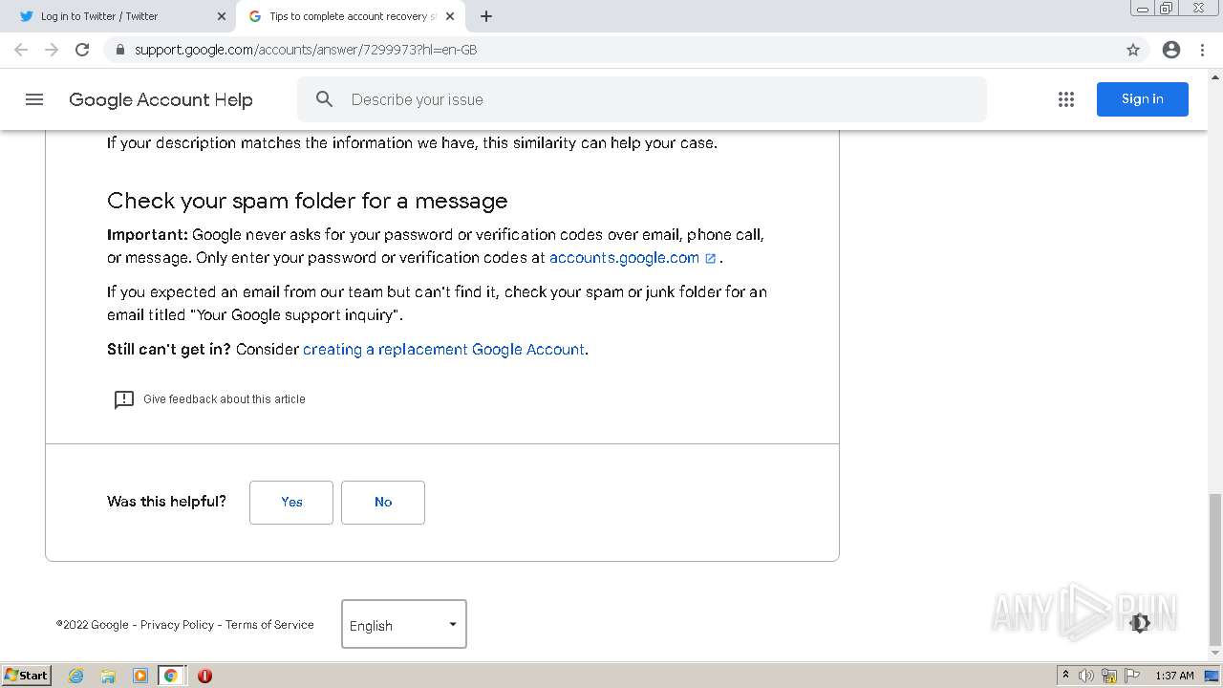1223x688 pixels.
Task: Open the Google apps grid
Action: point(1066,99)
